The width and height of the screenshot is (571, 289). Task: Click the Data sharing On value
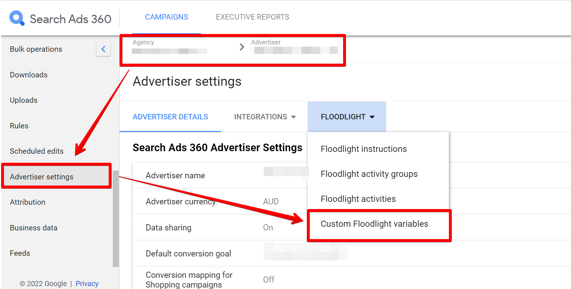(x=268, y=228)
